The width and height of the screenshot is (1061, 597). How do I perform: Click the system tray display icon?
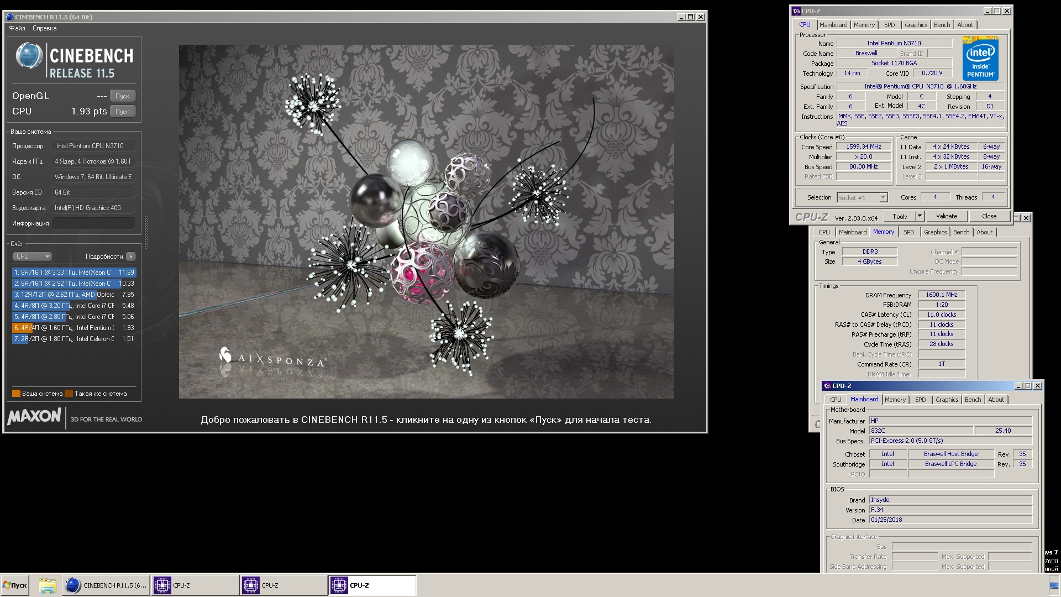1054,586
